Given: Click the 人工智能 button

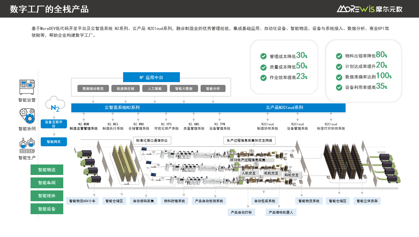Looking at the screenshot, I should coord(155,89).
